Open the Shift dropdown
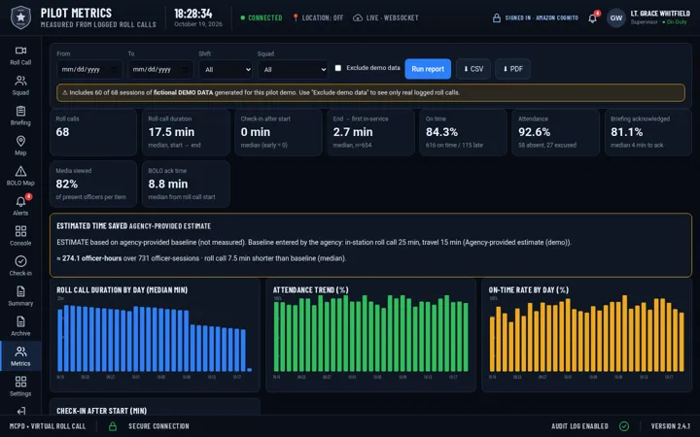Viewport: 700px width, 437px height. coord(226,70)
